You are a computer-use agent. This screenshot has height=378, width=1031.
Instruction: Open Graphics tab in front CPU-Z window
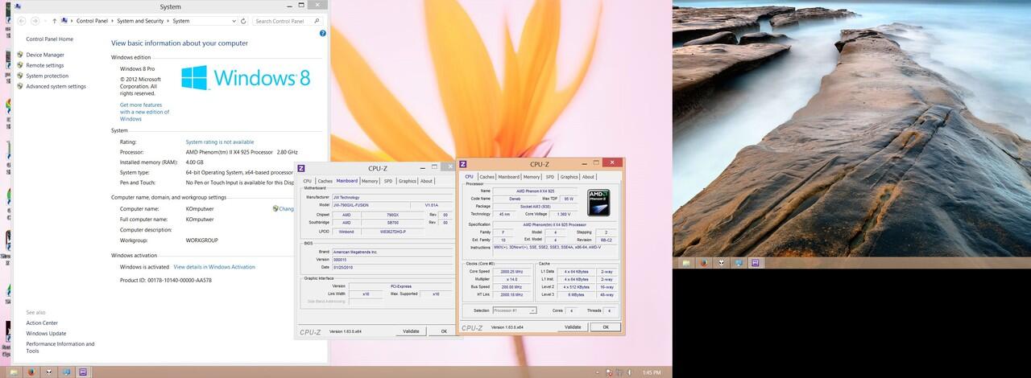[569, 177]
